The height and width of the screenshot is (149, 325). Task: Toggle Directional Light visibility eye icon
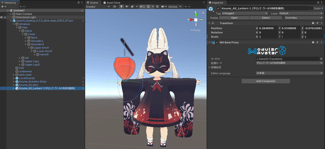[x=2, y=17]
